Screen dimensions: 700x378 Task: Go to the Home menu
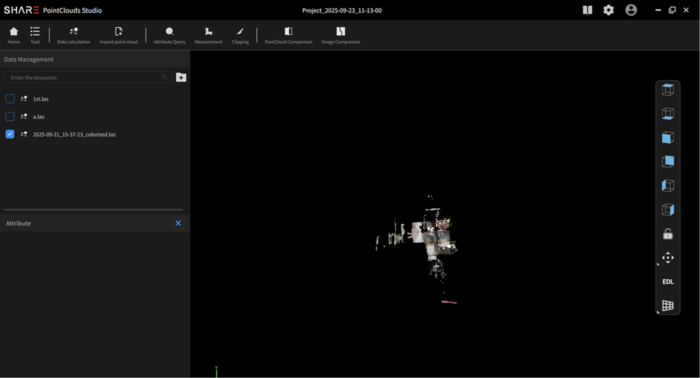[13, 35]
